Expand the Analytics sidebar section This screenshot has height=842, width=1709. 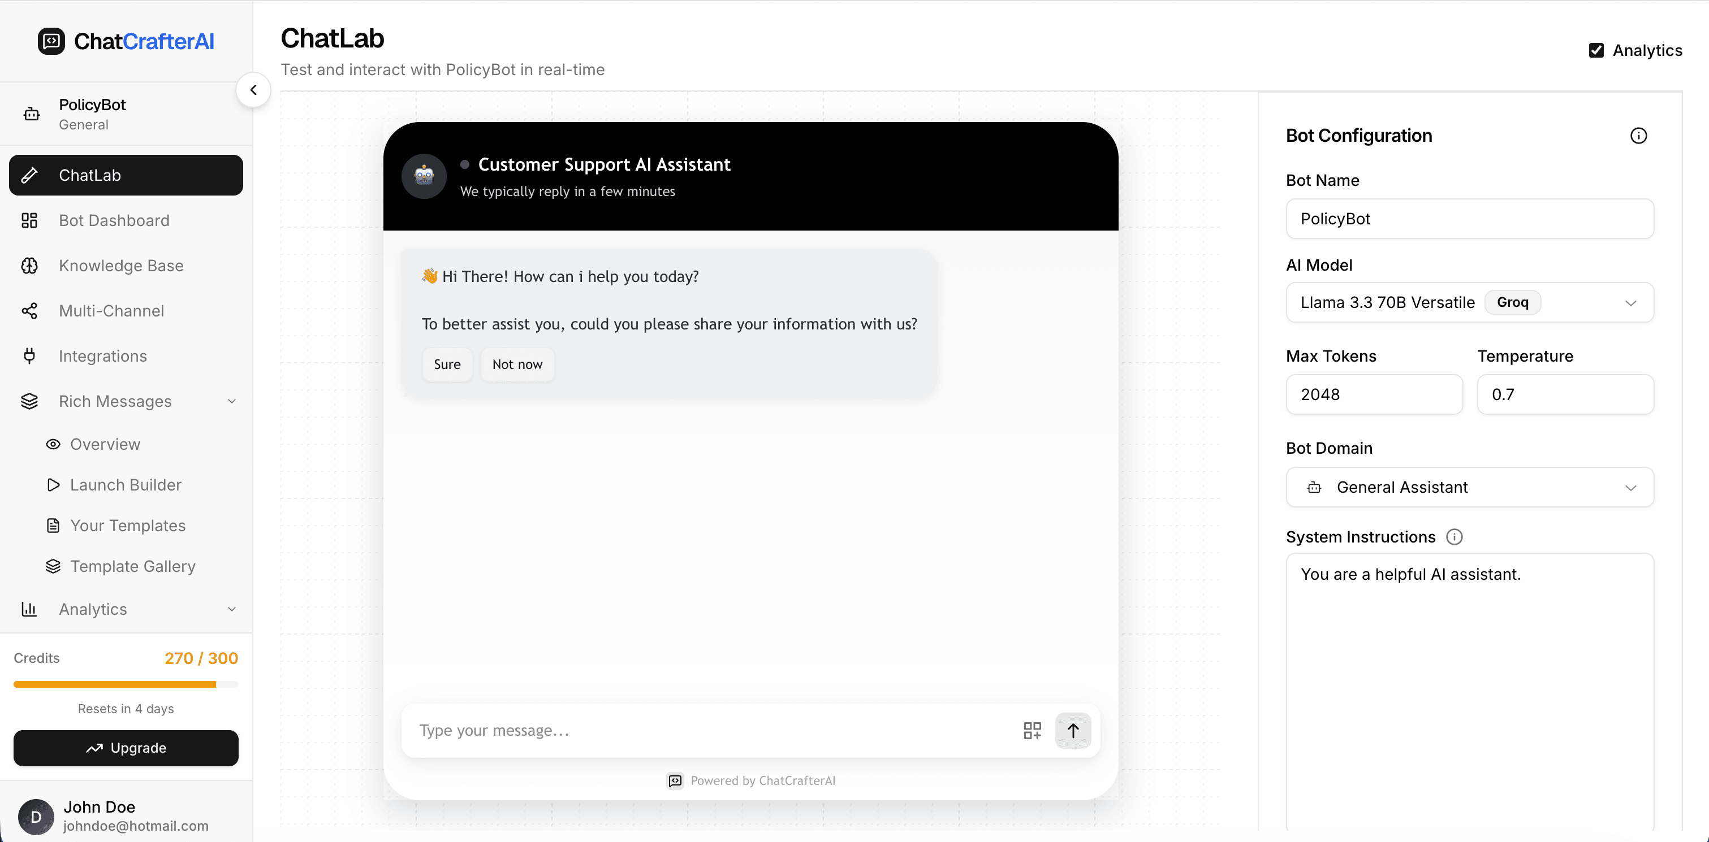click(231, 609)
